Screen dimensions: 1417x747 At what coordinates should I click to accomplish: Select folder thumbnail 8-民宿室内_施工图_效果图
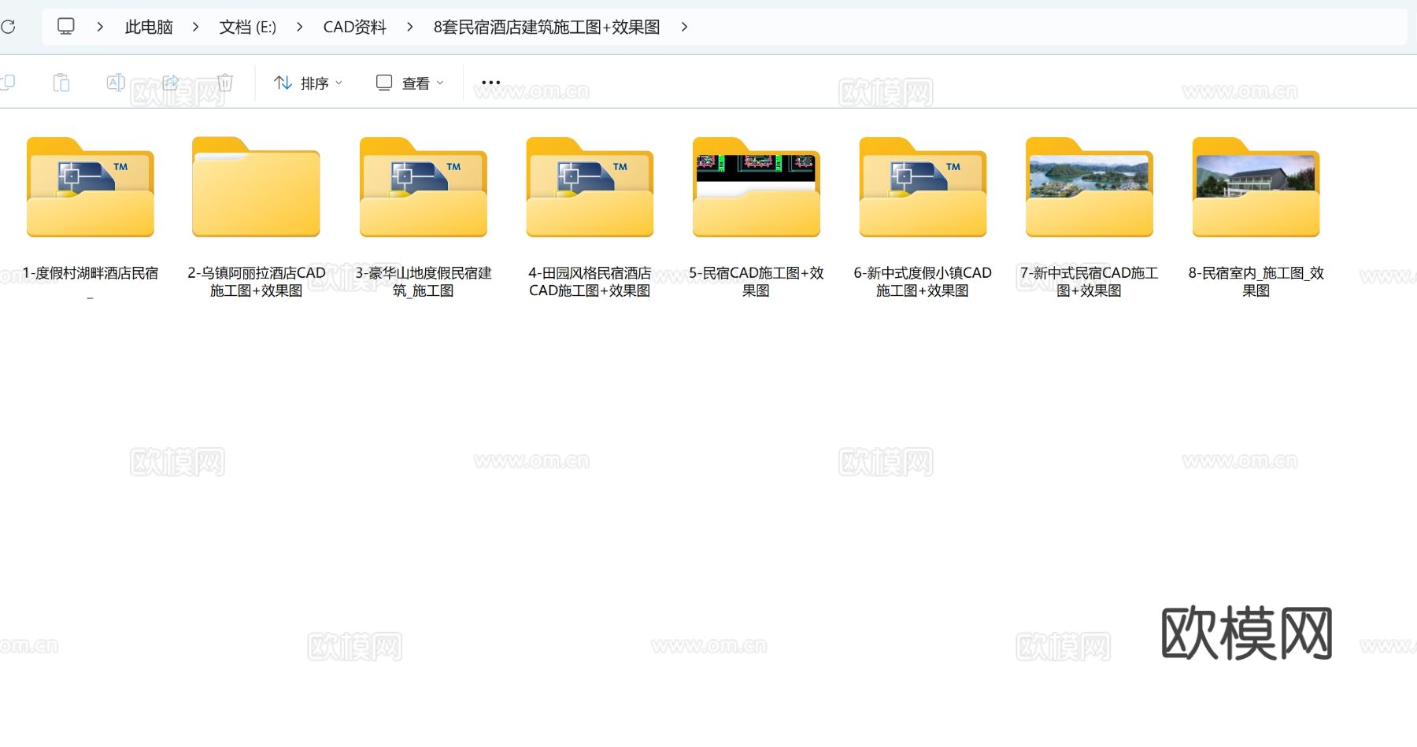click(x=1256, y=187)
